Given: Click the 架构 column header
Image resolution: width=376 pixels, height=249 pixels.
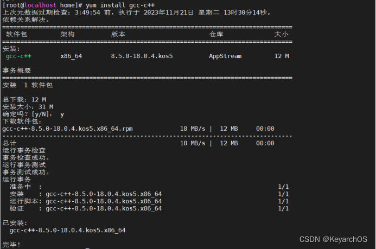Looking at the screenshot, I should tap(67, 34).
